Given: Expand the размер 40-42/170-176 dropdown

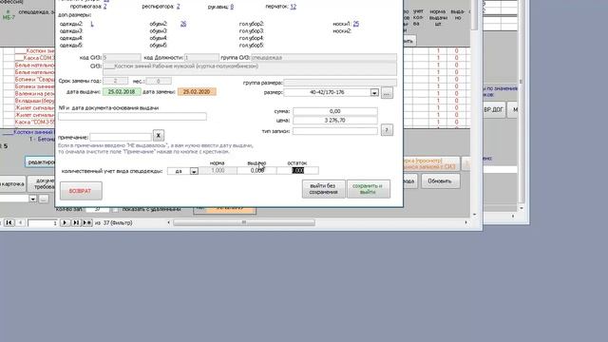Looking at the screenshot, I should click(373, 93).
